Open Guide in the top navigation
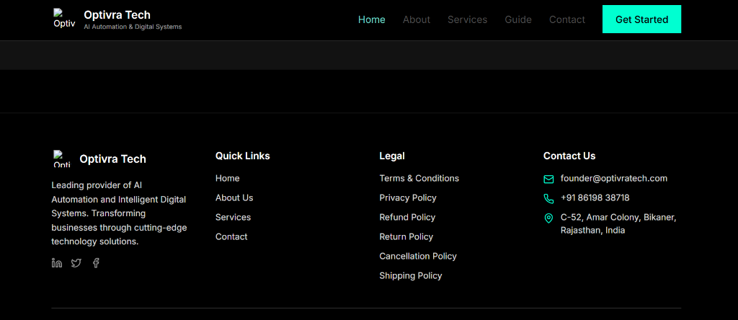This screenshot has height=320, width=738. [x=518, y=19]
